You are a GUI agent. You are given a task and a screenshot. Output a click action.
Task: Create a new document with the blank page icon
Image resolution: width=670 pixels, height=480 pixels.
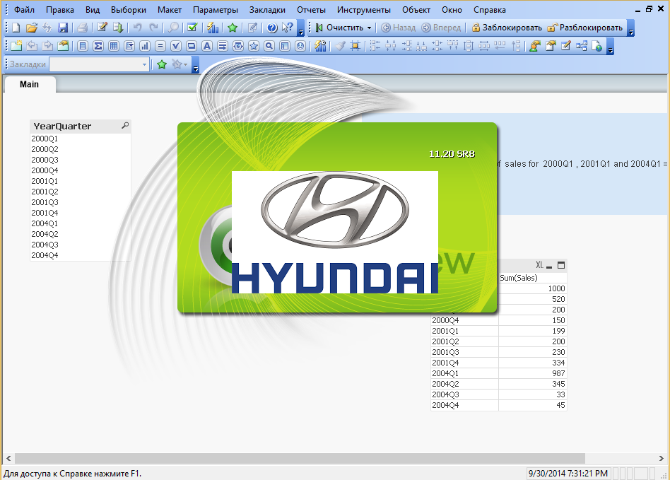tap(16, 28)
